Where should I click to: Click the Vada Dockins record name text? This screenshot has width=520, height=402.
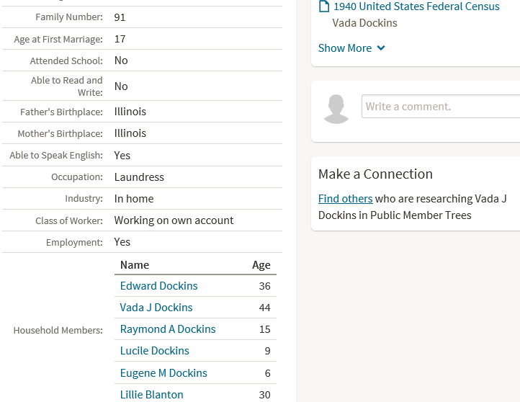click(x=364, y=23)
